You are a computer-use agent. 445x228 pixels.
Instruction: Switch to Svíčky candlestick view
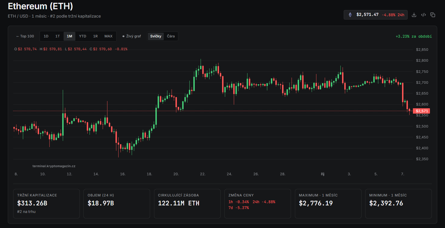coord(156,36)
